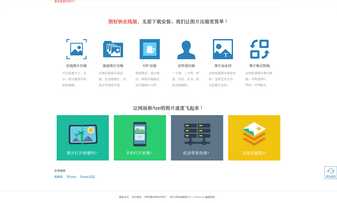Select the GIF compression cat icon
Viewport: 337px width, 203px height.
(150, 49)
